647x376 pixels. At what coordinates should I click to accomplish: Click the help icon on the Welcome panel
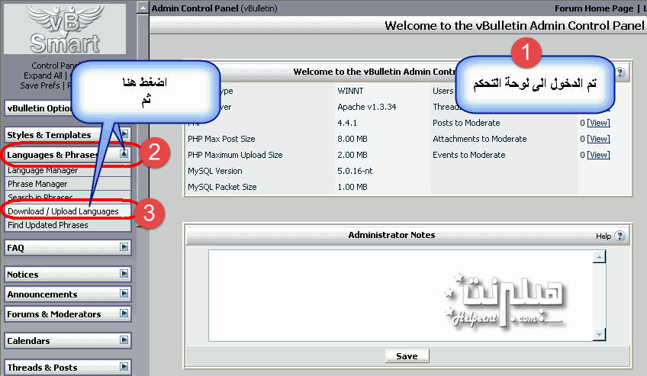(x=620, y=72)
